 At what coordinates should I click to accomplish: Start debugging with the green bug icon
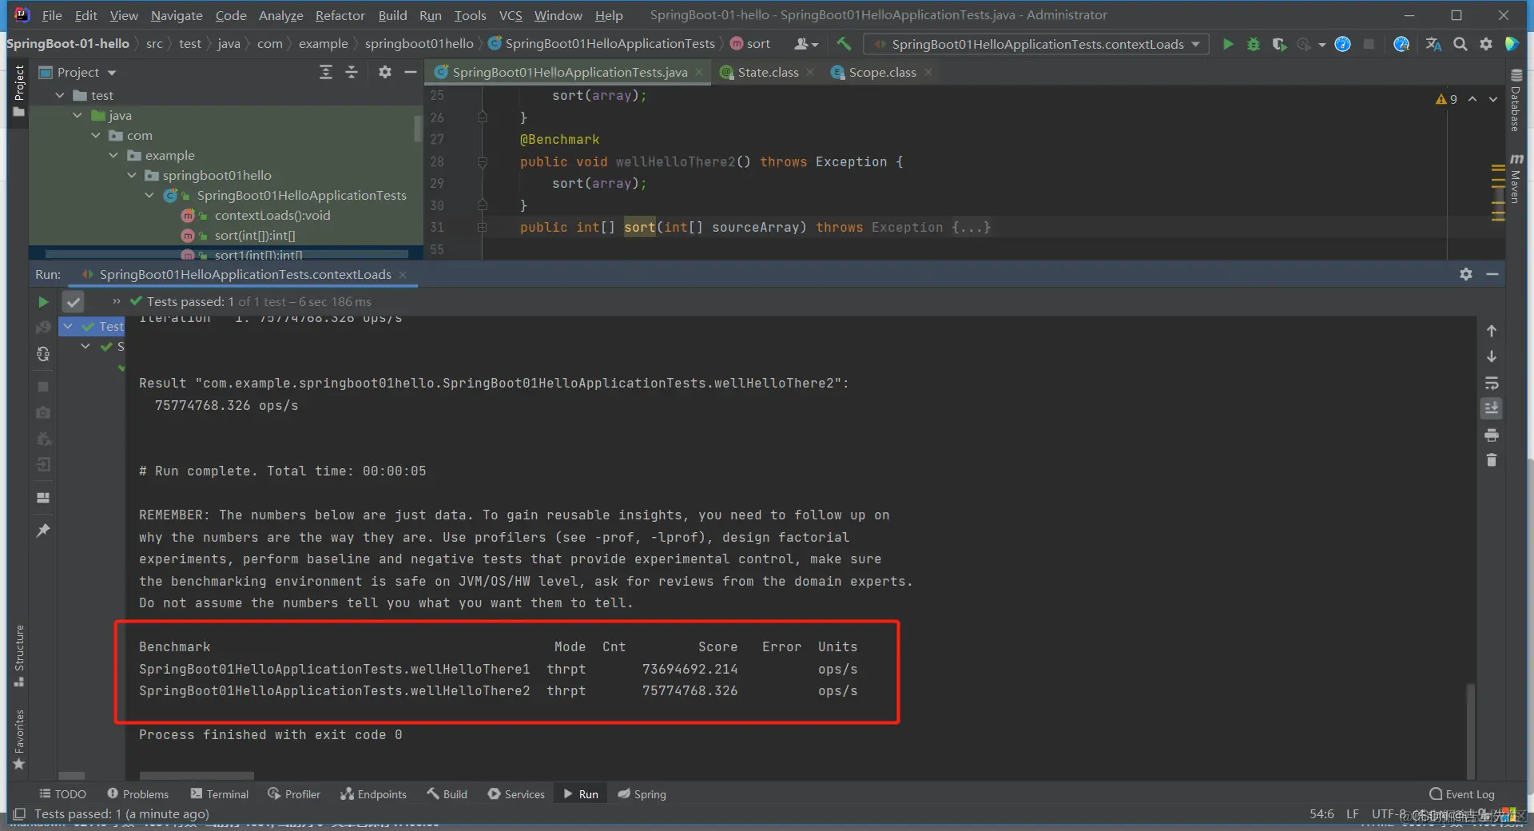pos(1254,44)
